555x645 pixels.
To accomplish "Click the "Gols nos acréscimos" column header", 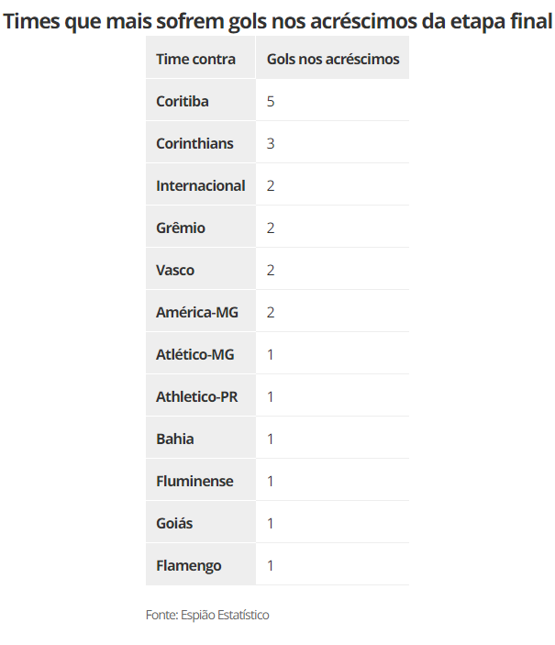I will (x=332, y=59).
